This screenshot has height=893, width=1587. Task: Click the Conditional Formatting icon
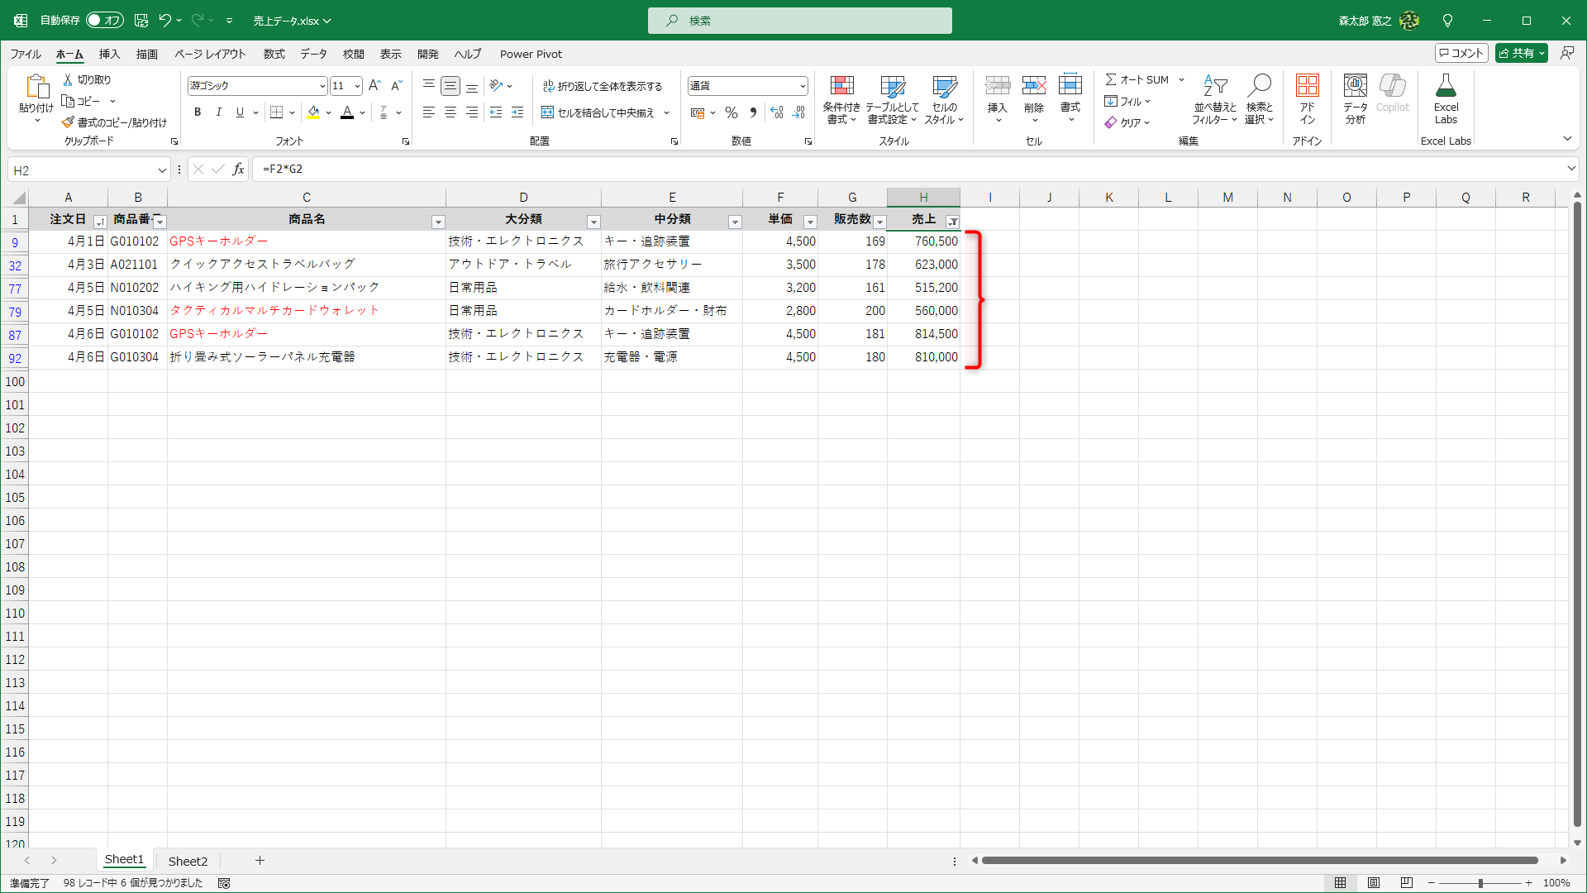pos(841,86)
